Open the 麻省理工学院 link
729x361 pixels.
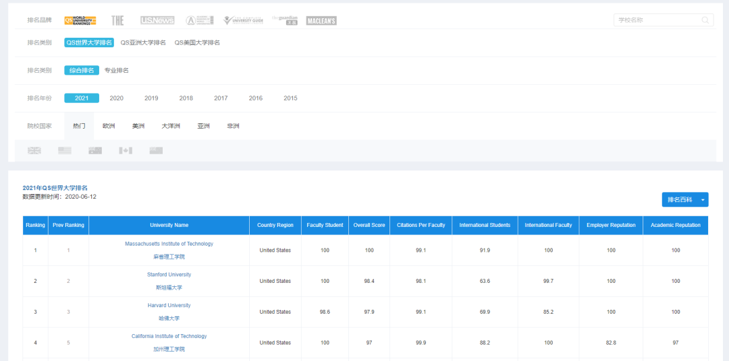[169, 257]
